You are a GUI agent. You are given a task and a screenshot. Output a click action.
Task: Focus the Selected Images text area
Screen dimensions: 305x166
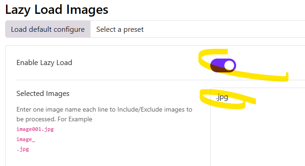258,127
